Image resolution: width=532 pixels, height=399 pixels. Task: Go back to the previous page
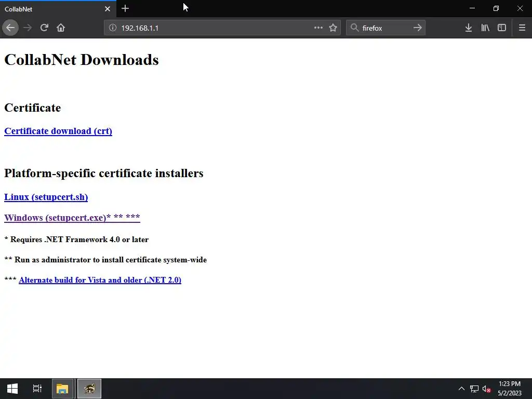10,28
